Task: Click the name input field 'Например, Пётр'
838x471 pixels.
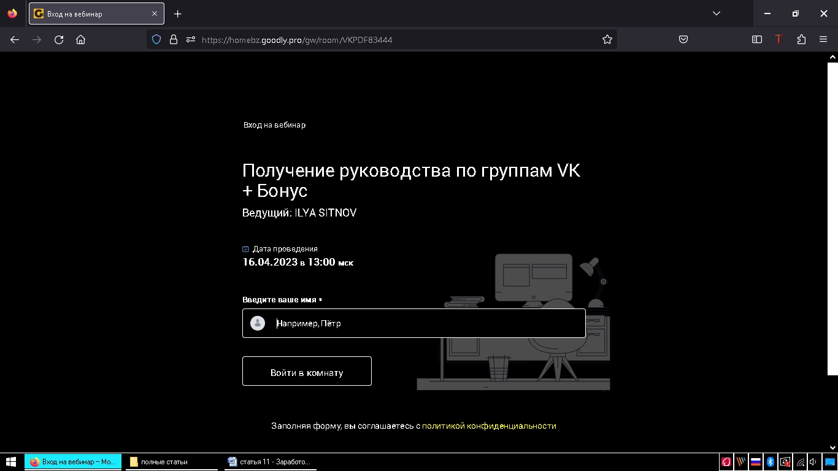Action: (414, 323)
